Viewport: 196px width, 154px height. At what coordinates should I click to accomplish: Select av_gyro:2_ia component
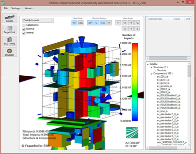163,83
